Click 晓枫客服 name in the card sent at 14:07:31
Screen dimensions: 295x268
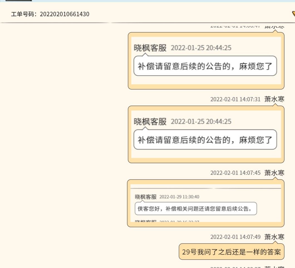coord(150,122)
